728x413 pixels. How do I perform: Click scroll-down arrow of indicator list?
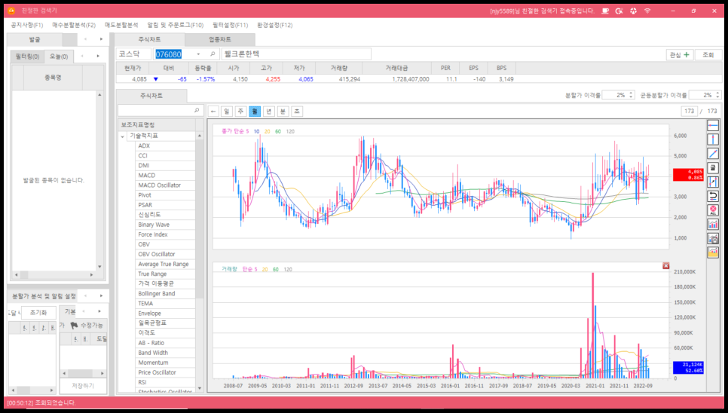200,388
